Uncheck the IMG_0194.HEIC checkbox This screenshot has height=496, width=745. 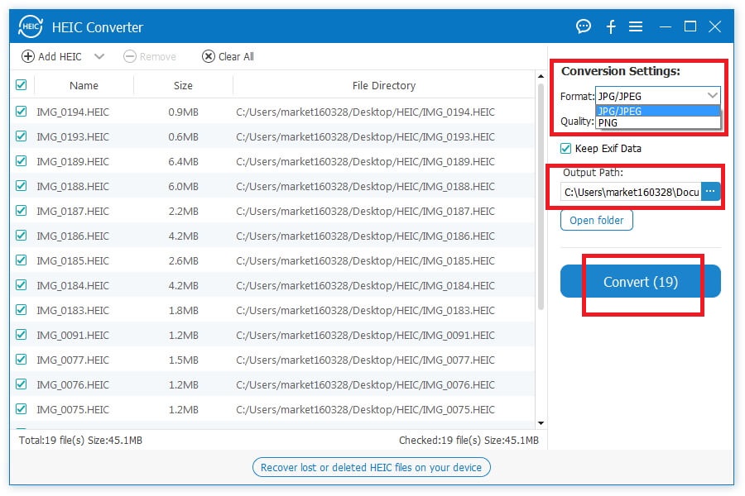(22, 112)
